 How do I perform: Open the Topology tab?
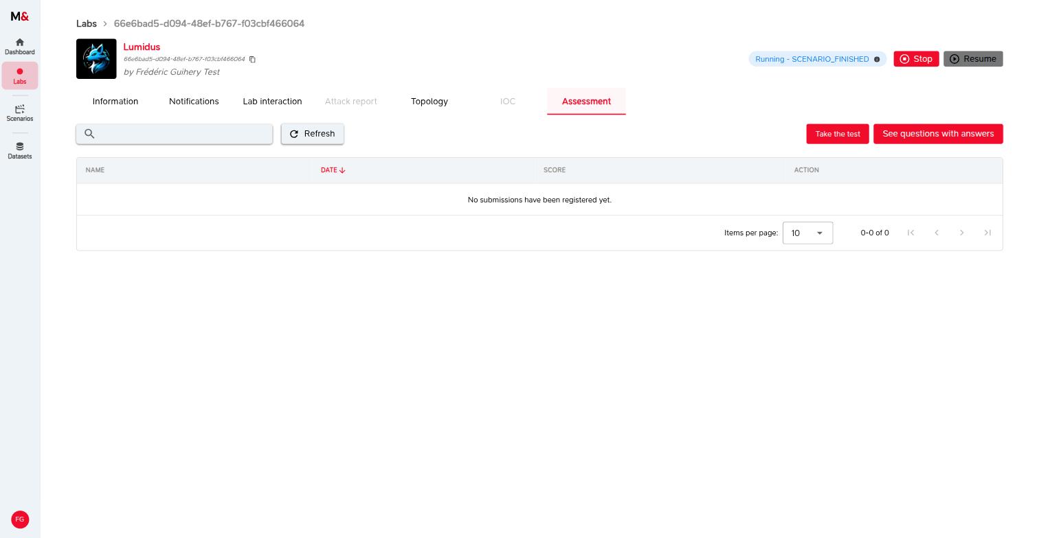tap(429, 101)
